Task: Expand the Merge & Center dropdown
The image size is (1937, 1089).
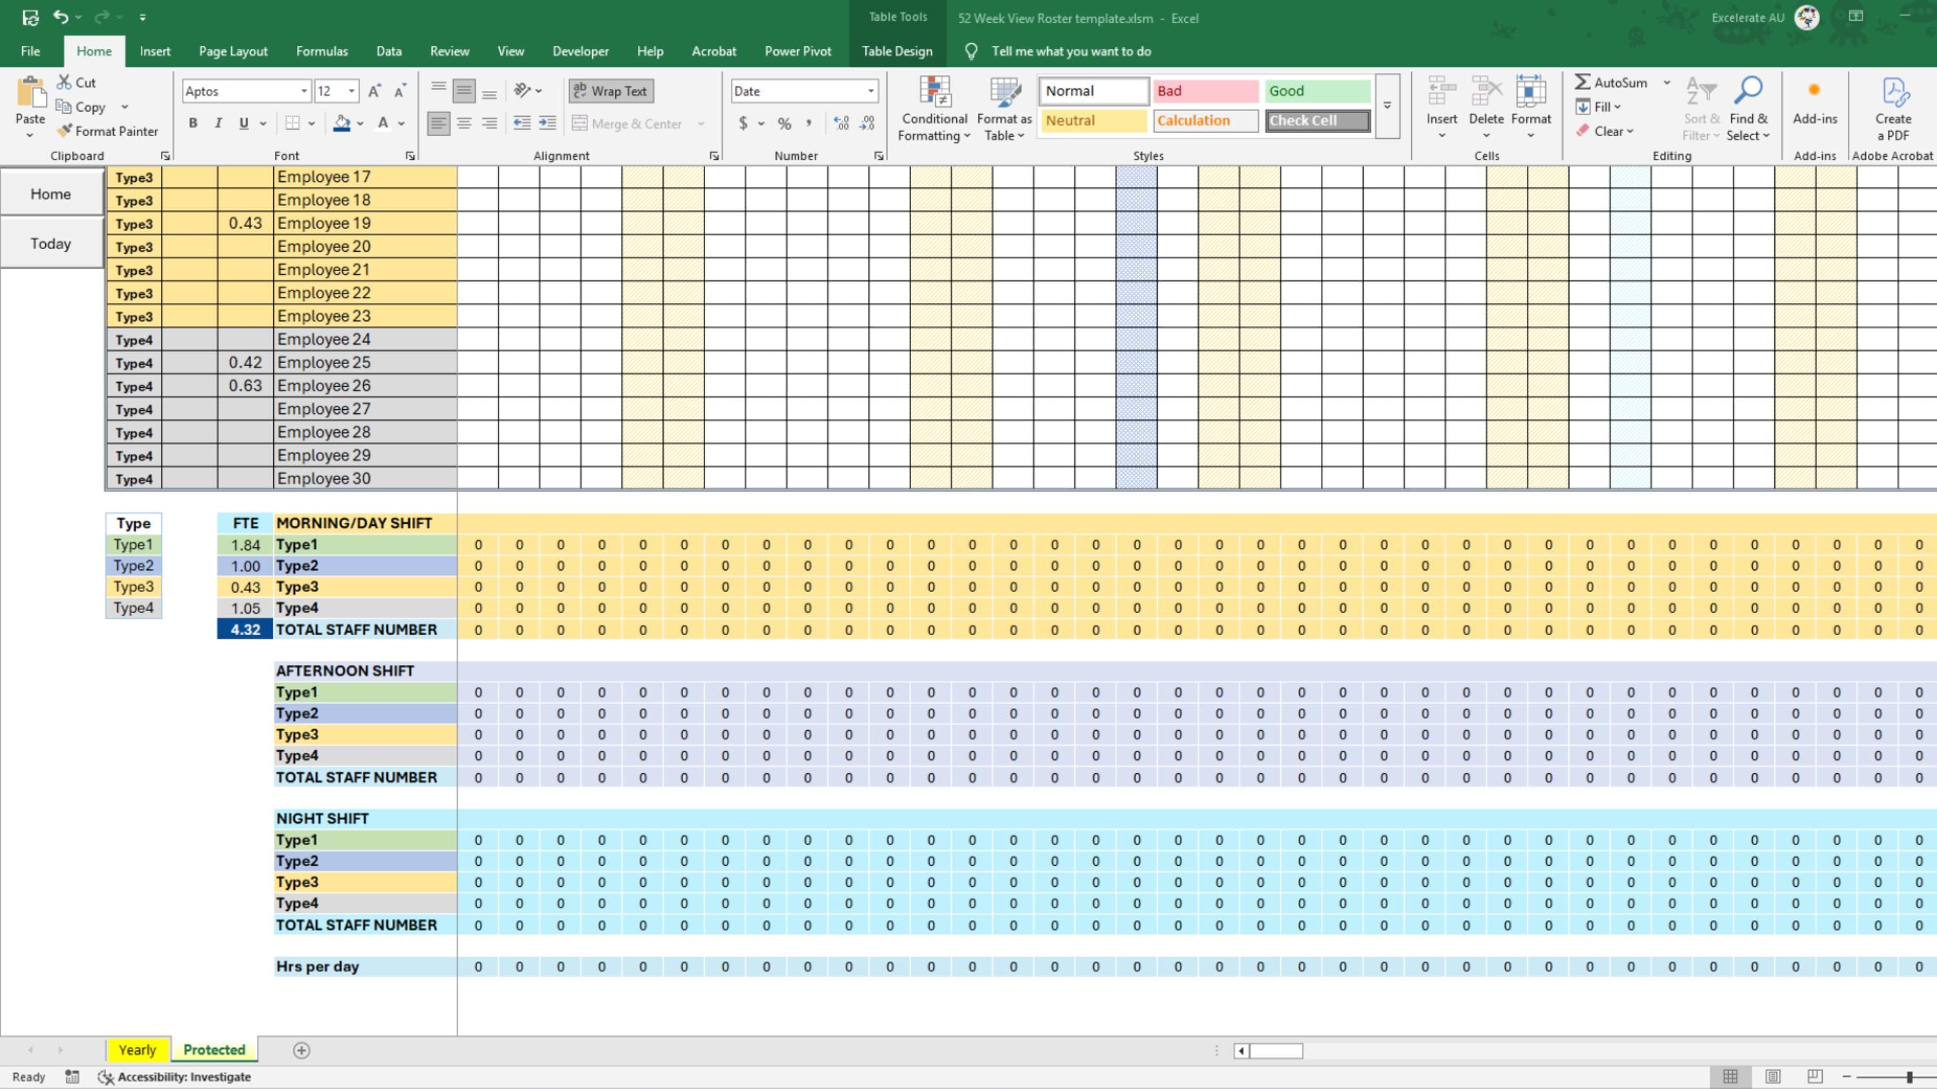Action: pyautogui.click(x=701, y=123)
